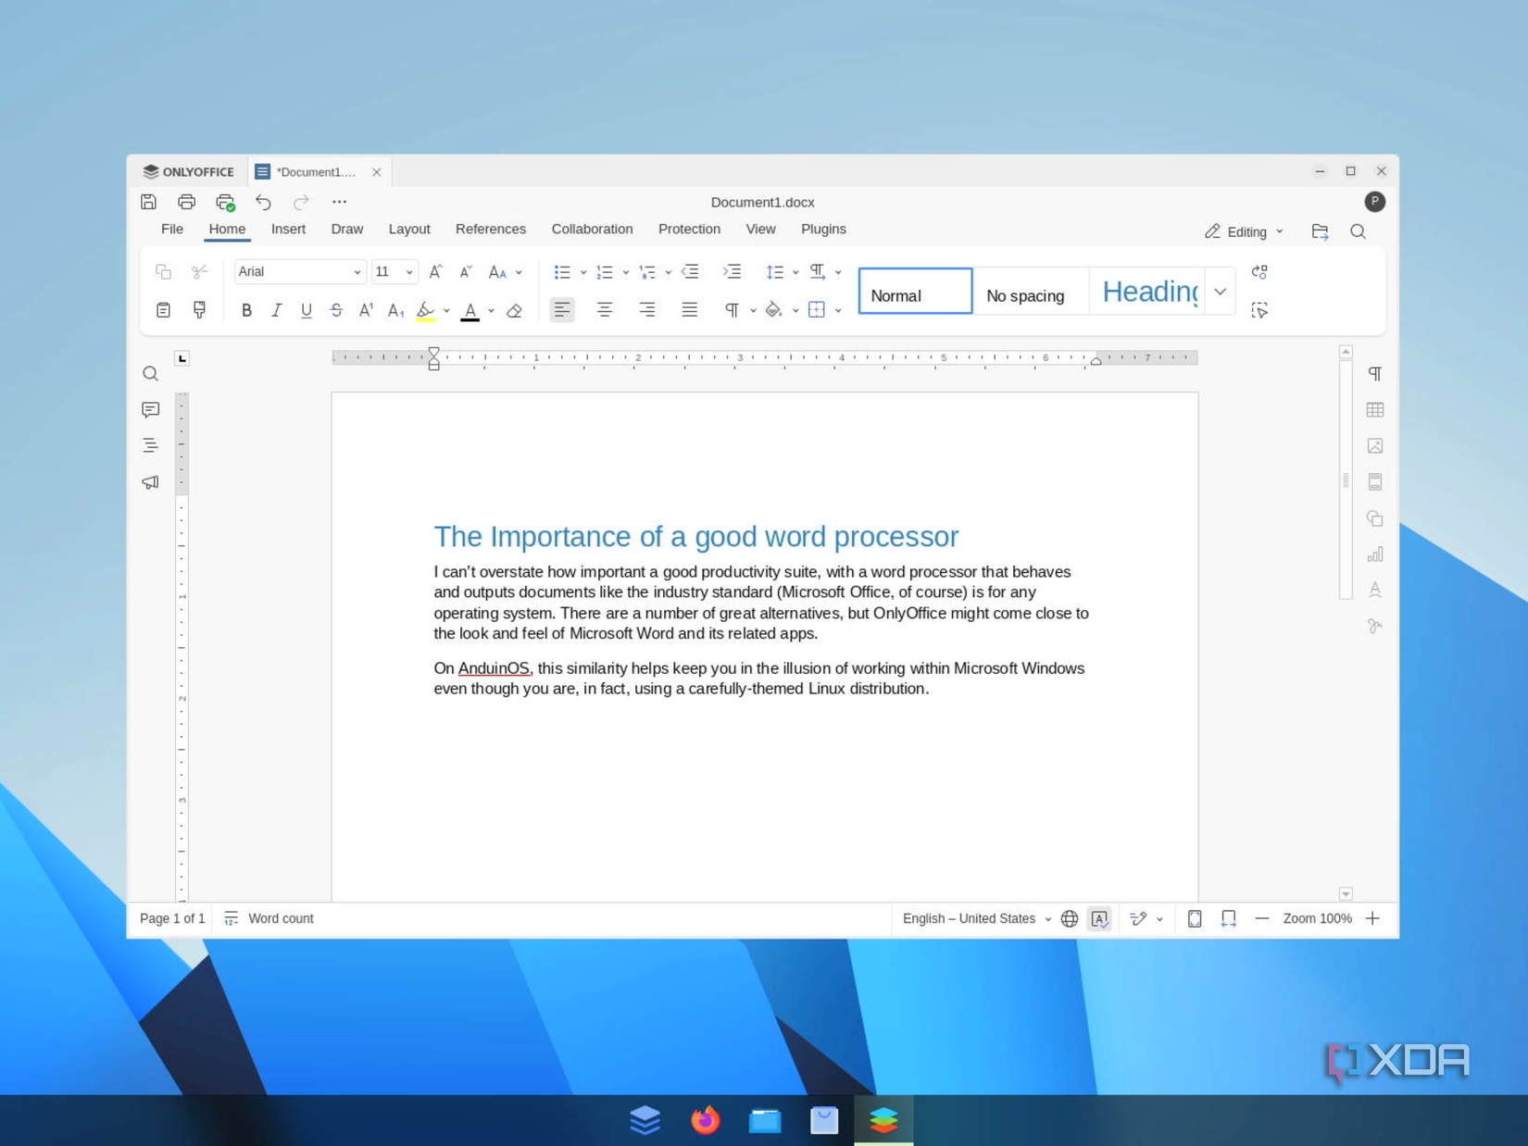The height and width of the screenshot is (1146, 1528).
Task: Switch to the Insert ribbon tab
Action: pos(288,229)
